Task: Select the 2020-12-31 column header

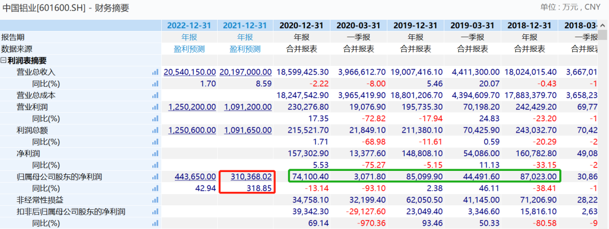Action: click(302, 25)
